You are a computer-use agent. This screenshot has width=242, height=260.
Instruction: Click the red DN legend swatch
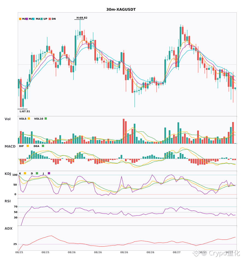click(x=50, y=19)
